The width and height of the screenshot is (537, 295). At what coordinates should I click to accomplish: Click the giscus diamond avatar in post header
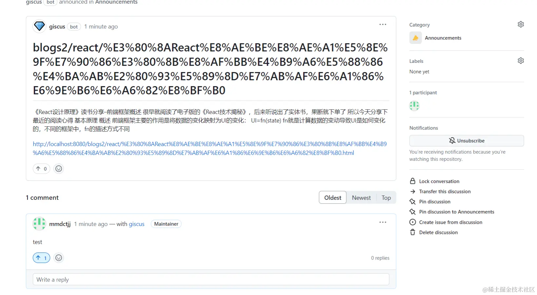tap(39, 26)
